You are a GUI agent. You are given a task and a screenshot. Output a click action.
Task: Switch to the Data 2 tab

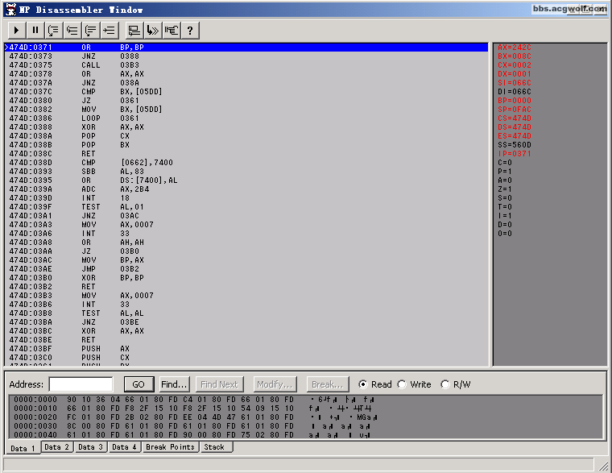pyautogui.click(x=56, y=446)
